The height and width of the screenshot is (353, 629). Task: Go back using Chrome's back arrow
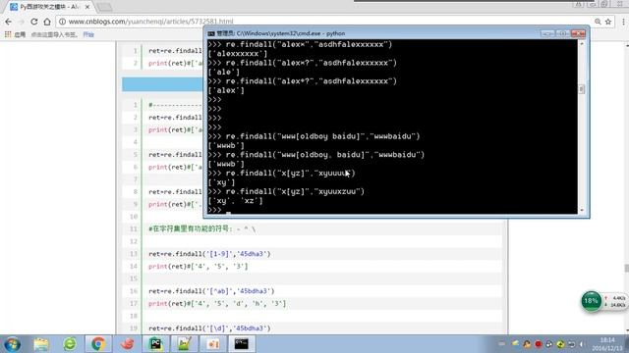(x=9, y=22)
